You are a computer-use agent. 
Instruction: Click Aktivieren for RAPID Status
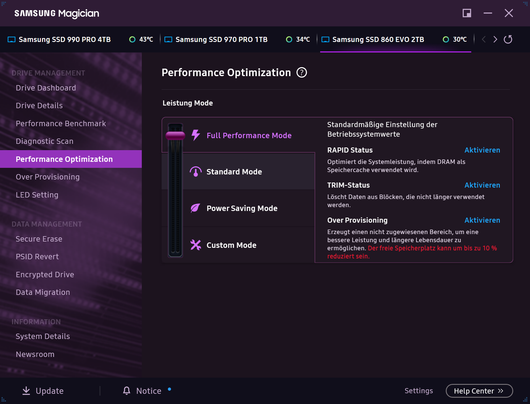tap(482, 150)
